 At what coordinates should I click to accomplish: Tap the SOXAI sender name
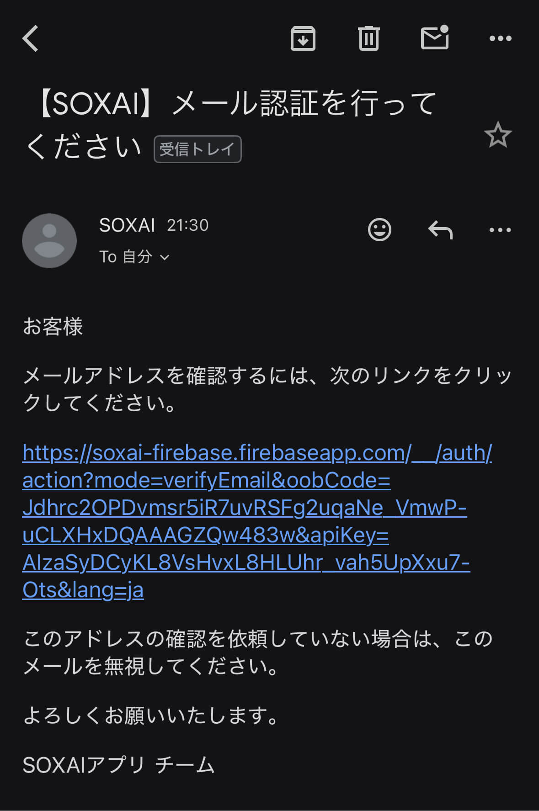tap(127, 225)
